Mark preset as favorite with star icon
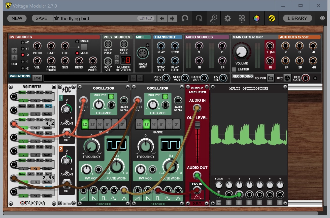Image resolution: width=330 pixels, height=218 pixels. pos(56,18)
